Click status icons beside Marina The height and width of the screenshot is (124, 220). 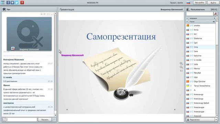tap(192, 69)
